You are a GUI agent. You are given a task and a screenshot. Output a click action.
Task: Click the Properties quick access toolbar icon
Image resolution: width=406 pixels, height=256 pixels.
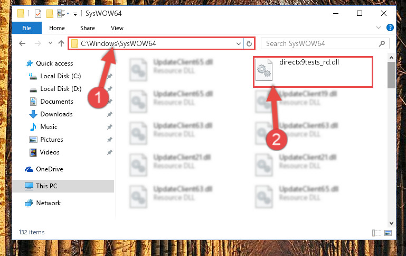[38, 13]
